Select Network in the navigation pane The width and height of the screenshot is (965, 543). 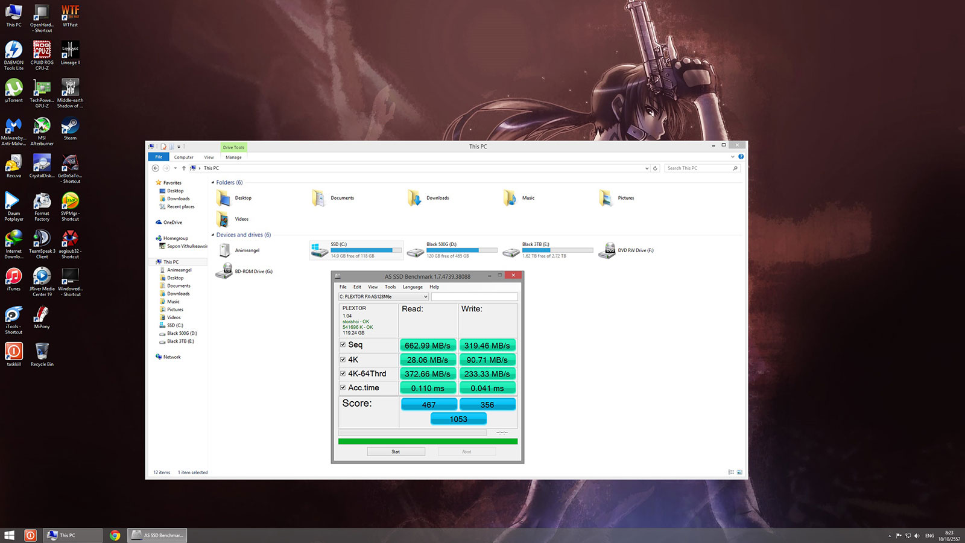coord(168,357)
